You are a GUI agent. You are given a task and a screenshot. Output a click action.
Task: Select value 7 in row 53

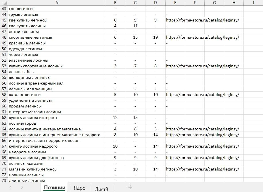click(135, 66)
